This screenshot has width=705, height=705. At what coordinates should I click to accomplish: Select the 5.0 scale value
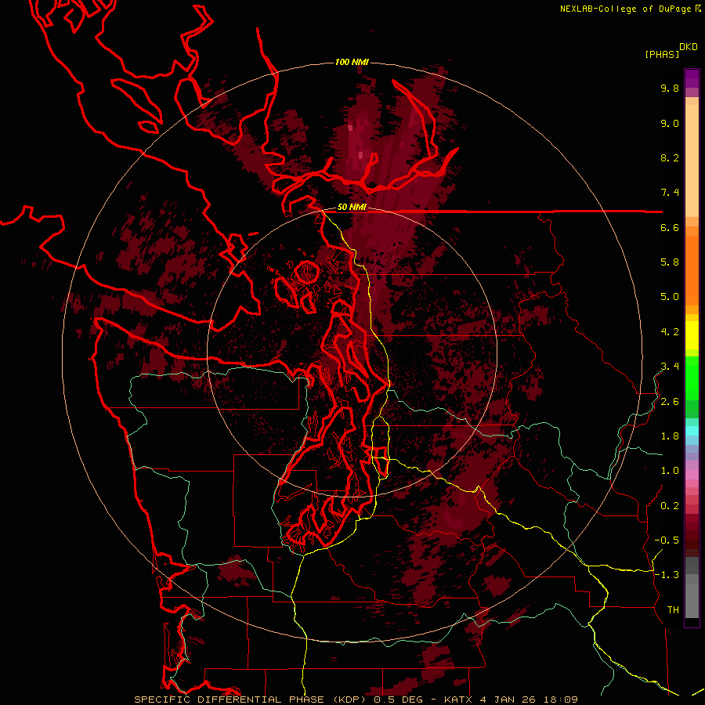point(670,297)
